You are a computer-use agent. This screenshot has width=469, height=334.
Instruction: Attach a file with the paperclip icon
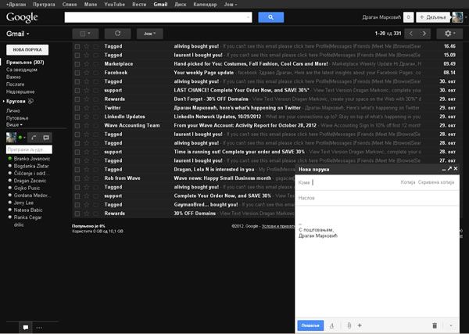point(349,325)
